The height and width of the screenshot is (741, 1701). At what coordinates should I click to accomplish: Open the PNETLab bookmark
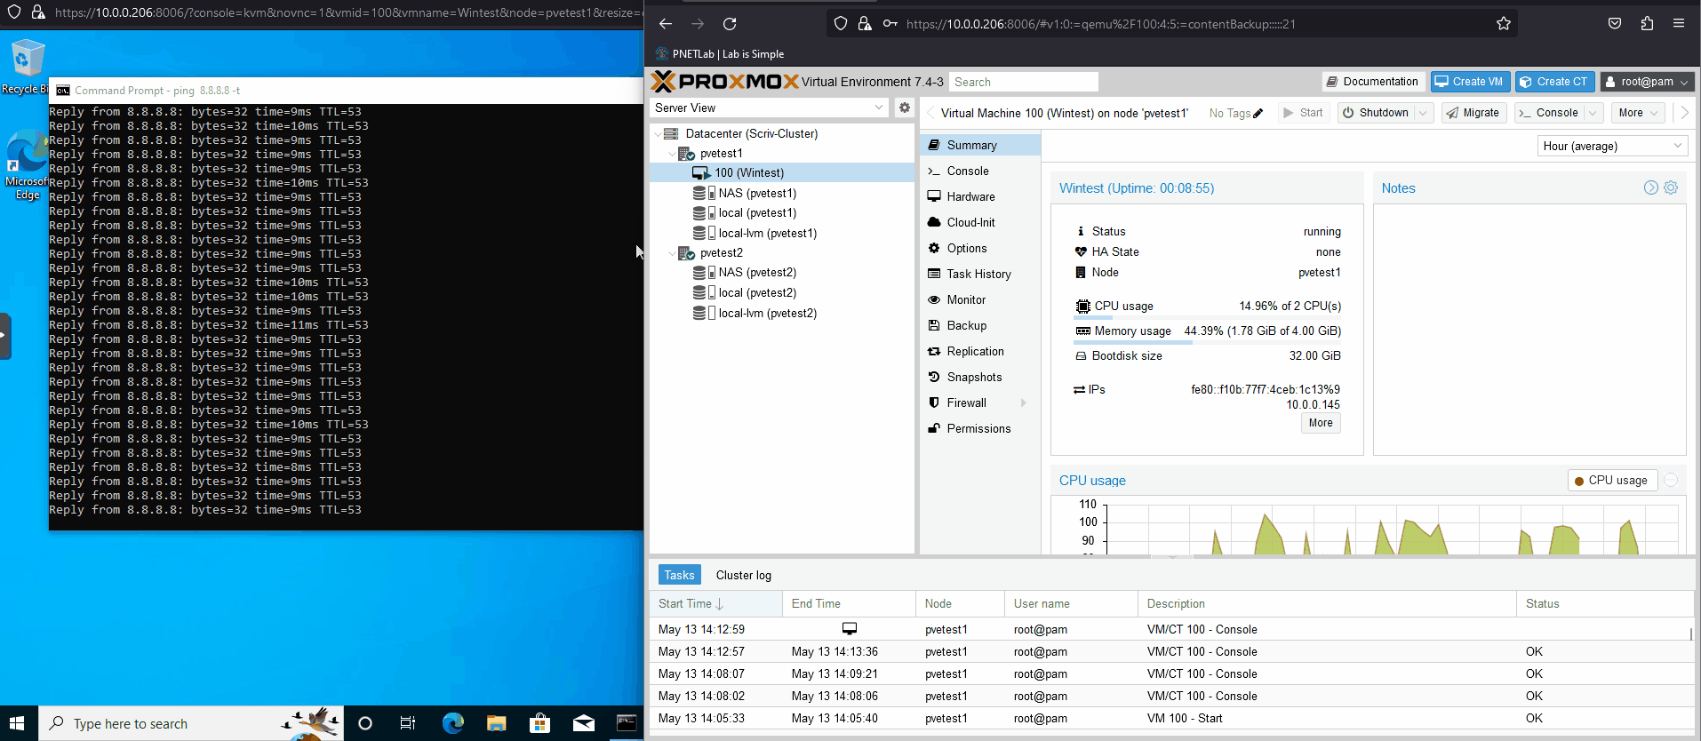[721, 54]
